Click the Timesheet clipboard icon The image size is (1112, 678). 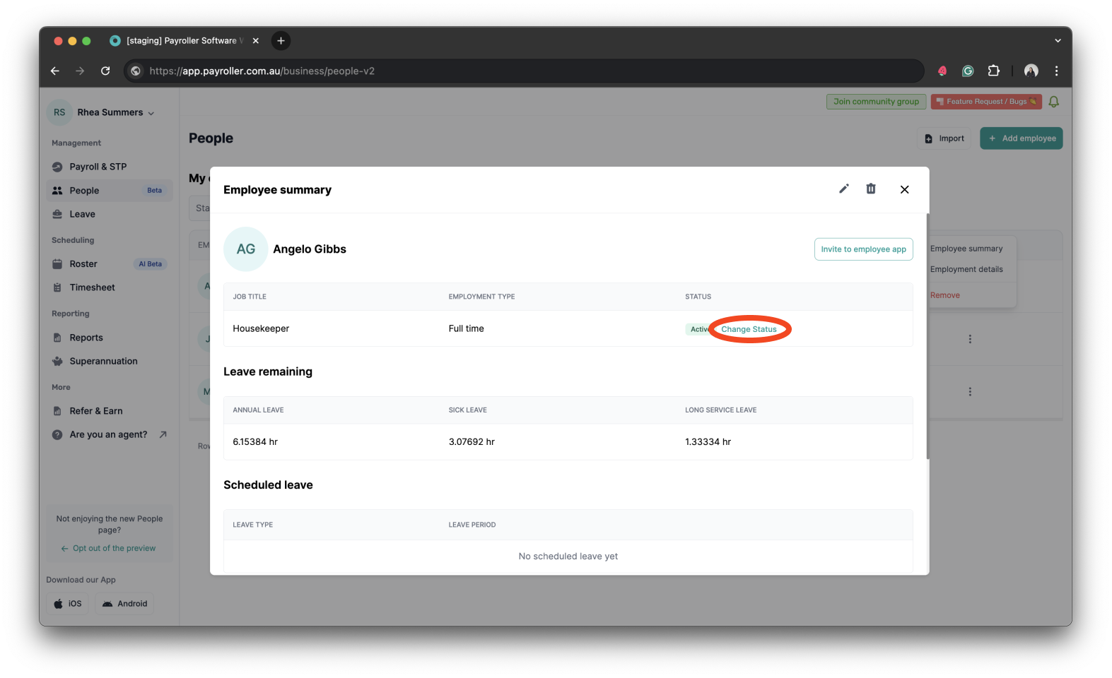(x=57, y=287)
